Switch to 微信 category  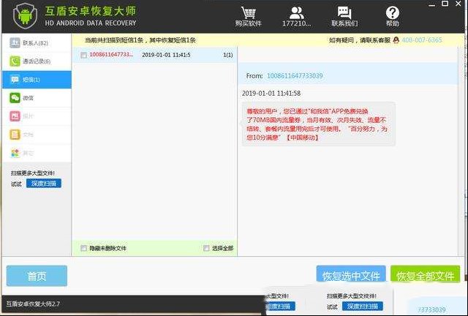coord(37,98)
